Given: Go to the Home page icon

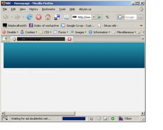Looking at the screenshot, I should point(48,17).
